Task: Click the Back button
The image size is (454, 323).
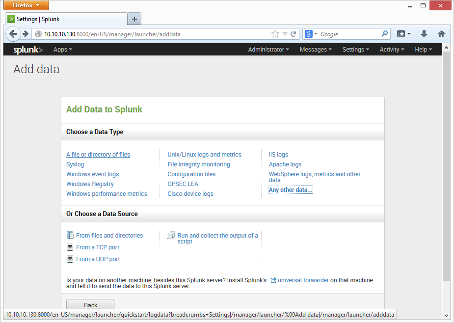Action: (x=90, y=305)
